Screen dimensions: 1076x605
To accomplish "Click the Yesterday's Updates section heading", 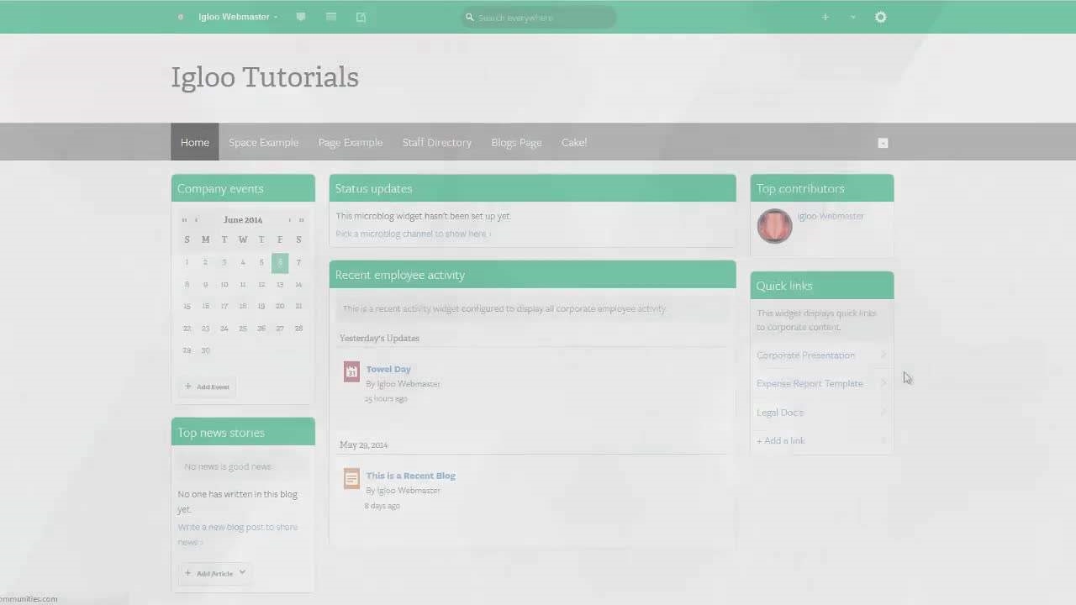I will [379, 338].
